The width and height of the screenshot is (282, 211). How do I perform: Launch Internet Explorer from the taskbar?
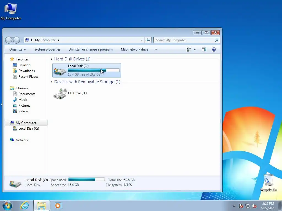[25, 206]
